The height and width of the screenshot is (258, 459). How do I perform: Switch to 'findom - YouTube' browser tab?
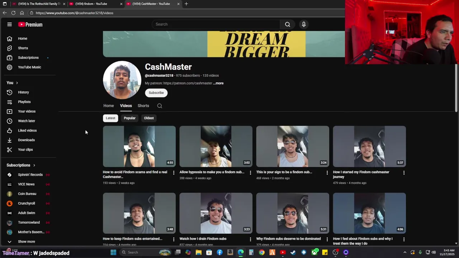click(95, 4)
